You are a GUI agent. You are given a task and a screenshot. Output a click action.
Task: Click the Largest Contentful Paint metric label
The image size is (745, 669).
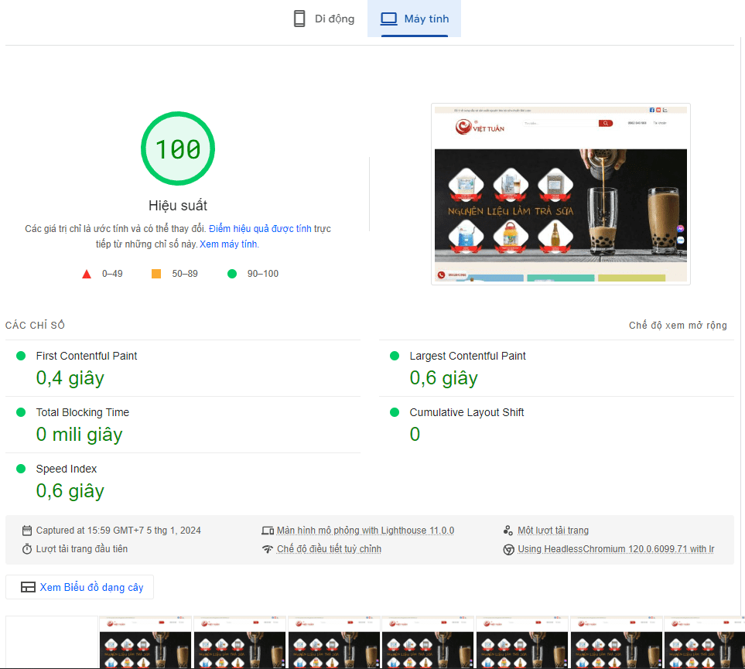467,356
